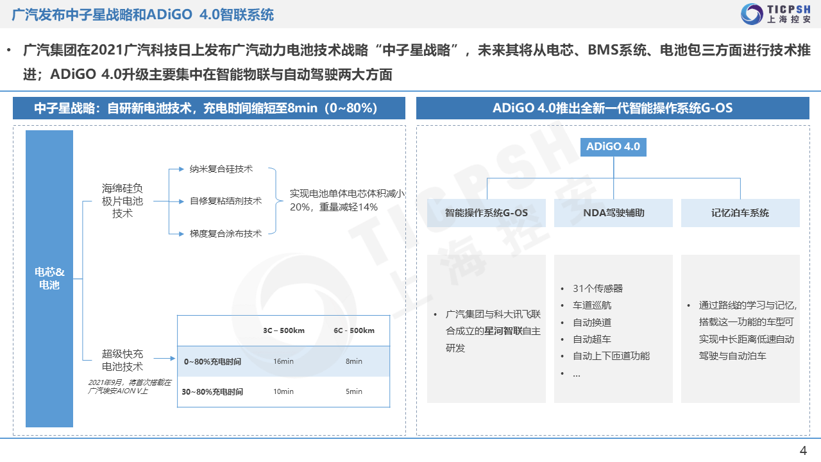Click the 智能操作系统G-OS box
This screenshot has height=462, width=821.
tap(486, 213)
